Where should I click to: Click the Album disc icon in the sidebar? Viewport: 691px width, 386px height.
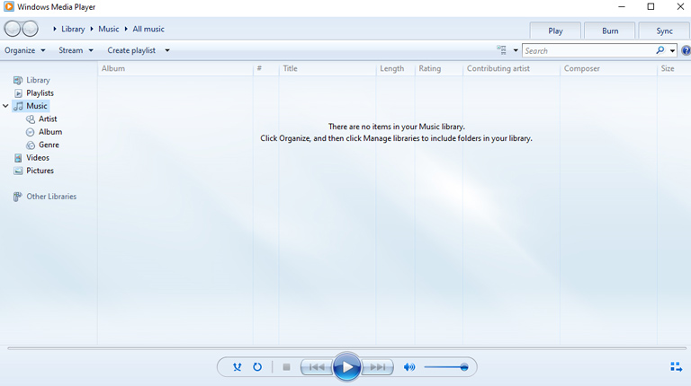coord(30,132)
